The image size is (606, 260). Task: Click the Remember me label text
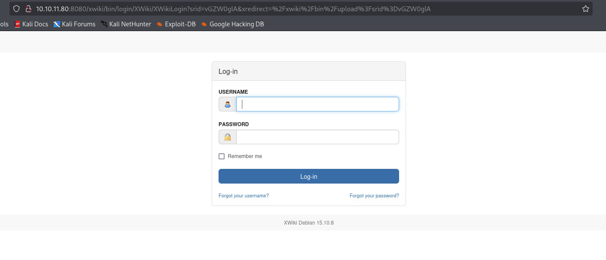pos(245,156)
